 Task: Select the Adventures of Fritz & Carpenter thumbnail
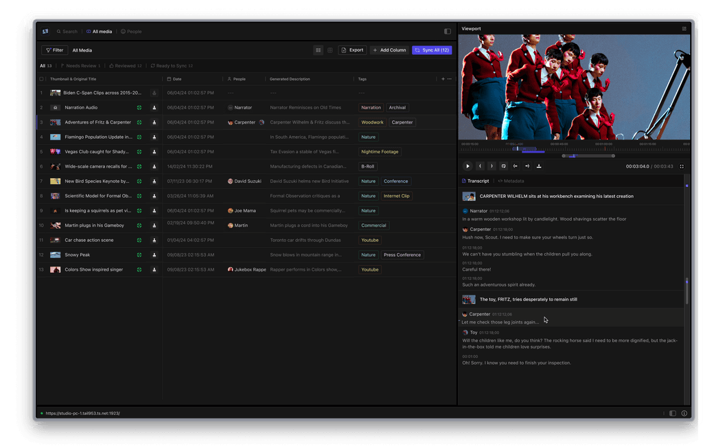[x=56, y=122]
